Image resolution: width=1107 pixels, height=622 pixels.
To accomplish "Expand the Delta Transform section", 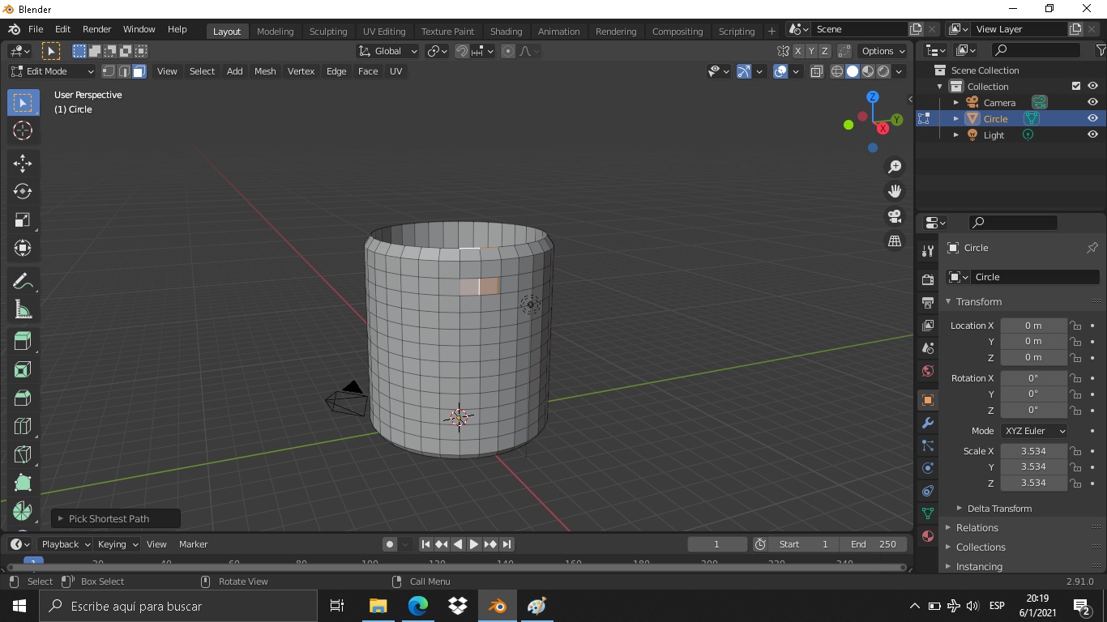I will pos(998,509).
